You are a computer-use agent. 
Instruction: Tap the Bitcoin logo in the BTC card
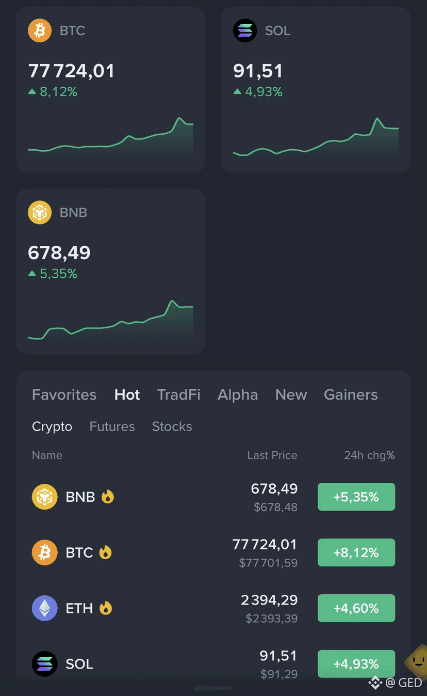pos(40,30)
